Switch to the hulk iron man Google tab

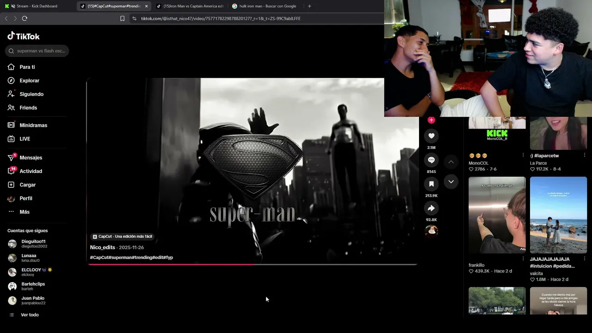click(265, 6)
